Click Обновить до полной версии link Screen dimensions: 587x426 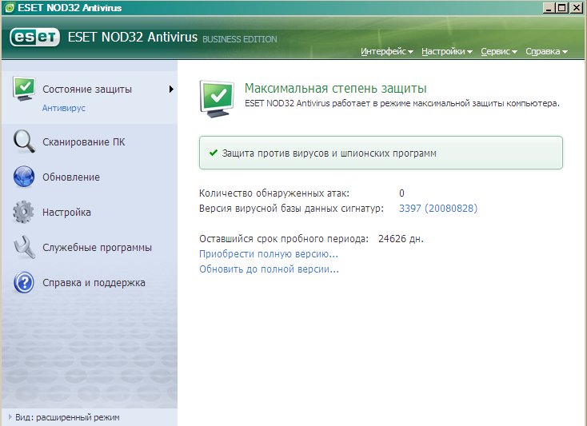(x=269, y=269)
